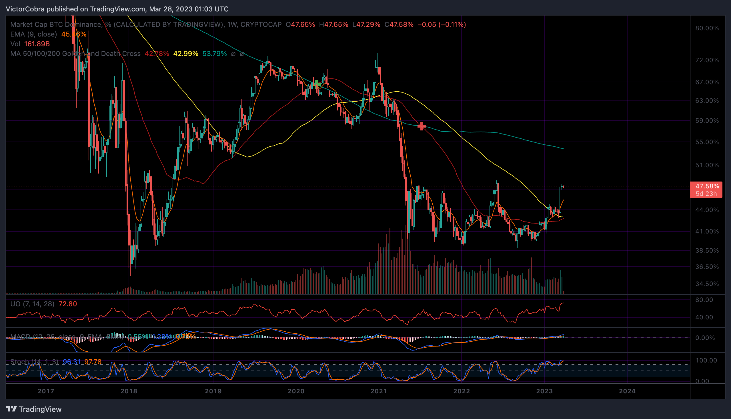
Task: Click the low value L47.29%
Action: 366,25
